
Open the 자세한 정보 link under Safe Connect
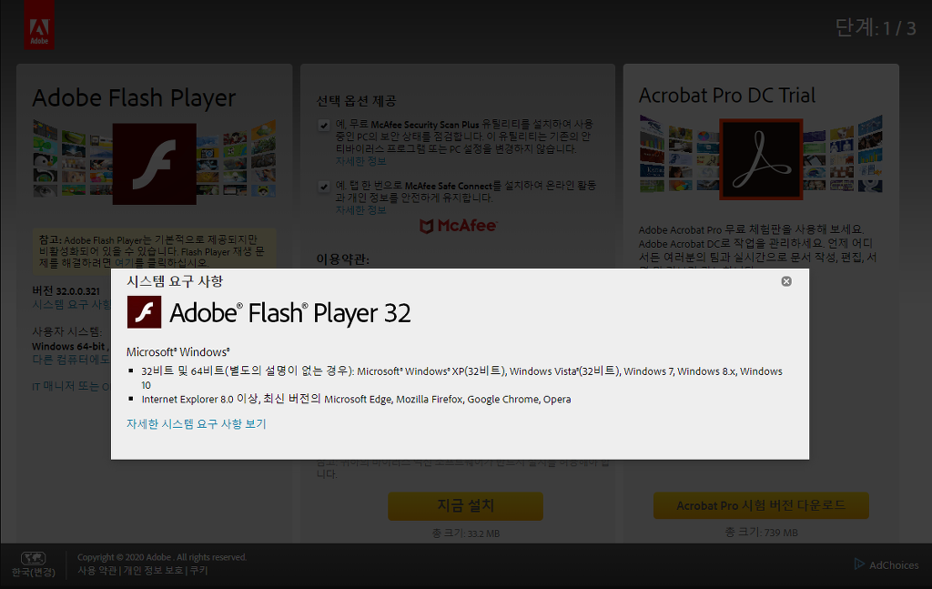[x=360, y=209]
